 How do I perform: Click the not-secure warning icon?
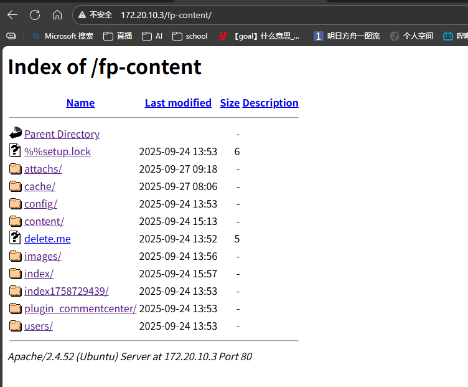(x=83, y=14)
